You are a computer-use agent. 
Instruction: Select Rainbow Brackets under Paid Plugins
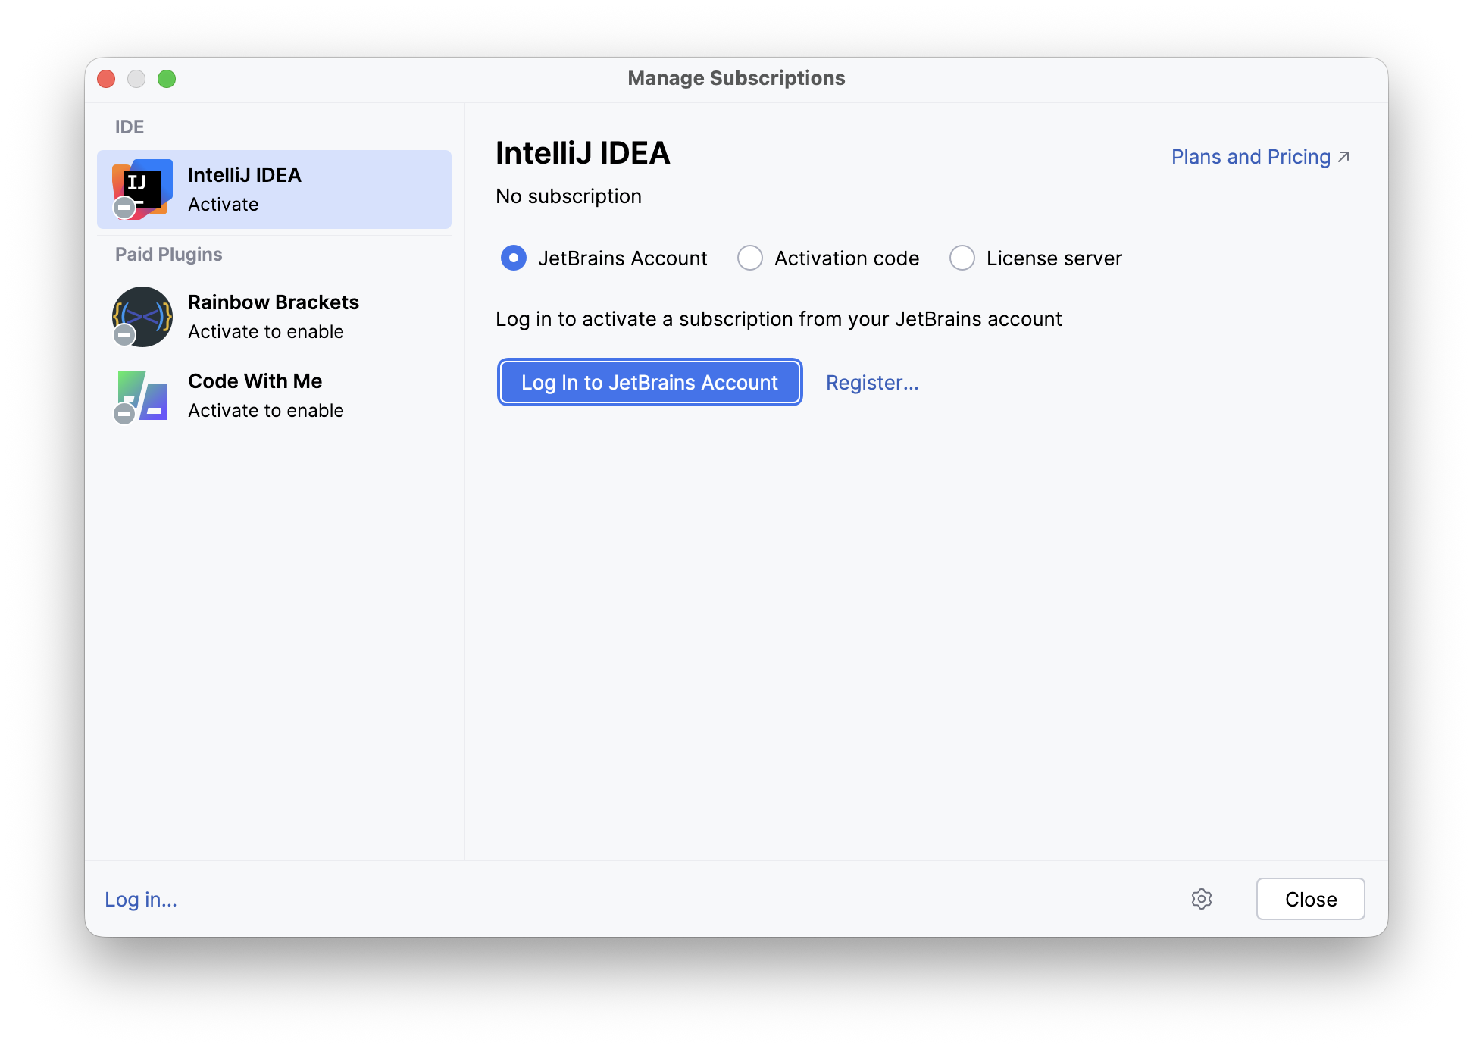coord(274,316)
